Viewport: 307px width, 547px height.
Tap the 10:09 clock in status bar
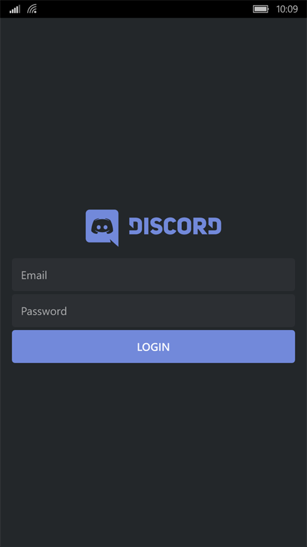click(287, 9)
